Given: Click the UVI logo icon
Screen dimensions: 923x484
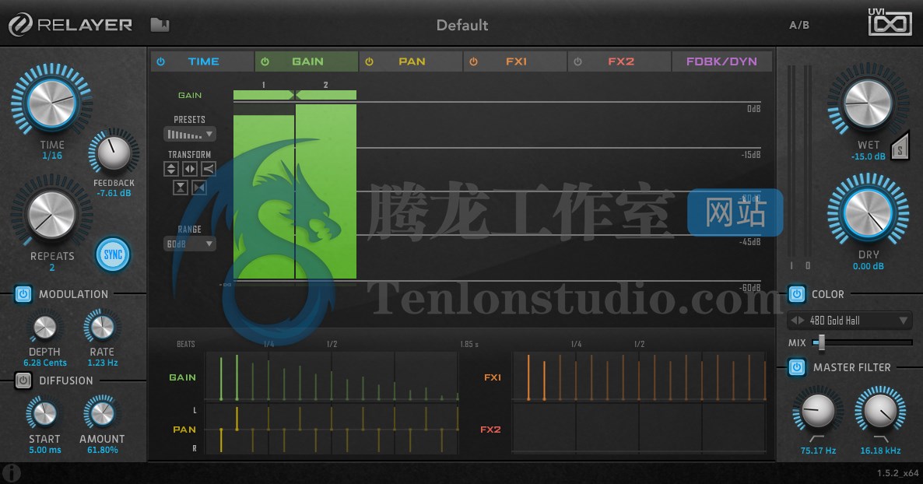Looking at the screenshot, I should coord(890,22).
